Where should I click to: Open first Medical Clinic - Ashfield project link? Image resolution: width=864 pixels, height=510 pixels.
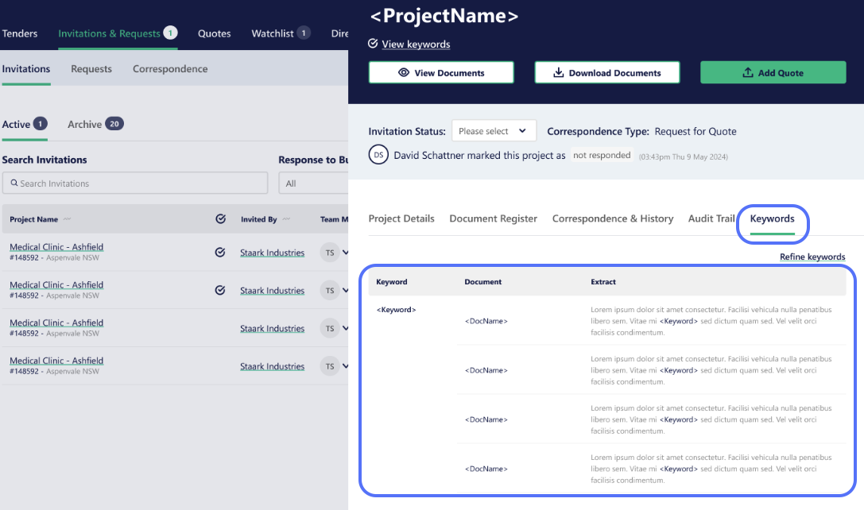[x=56, y=247]
